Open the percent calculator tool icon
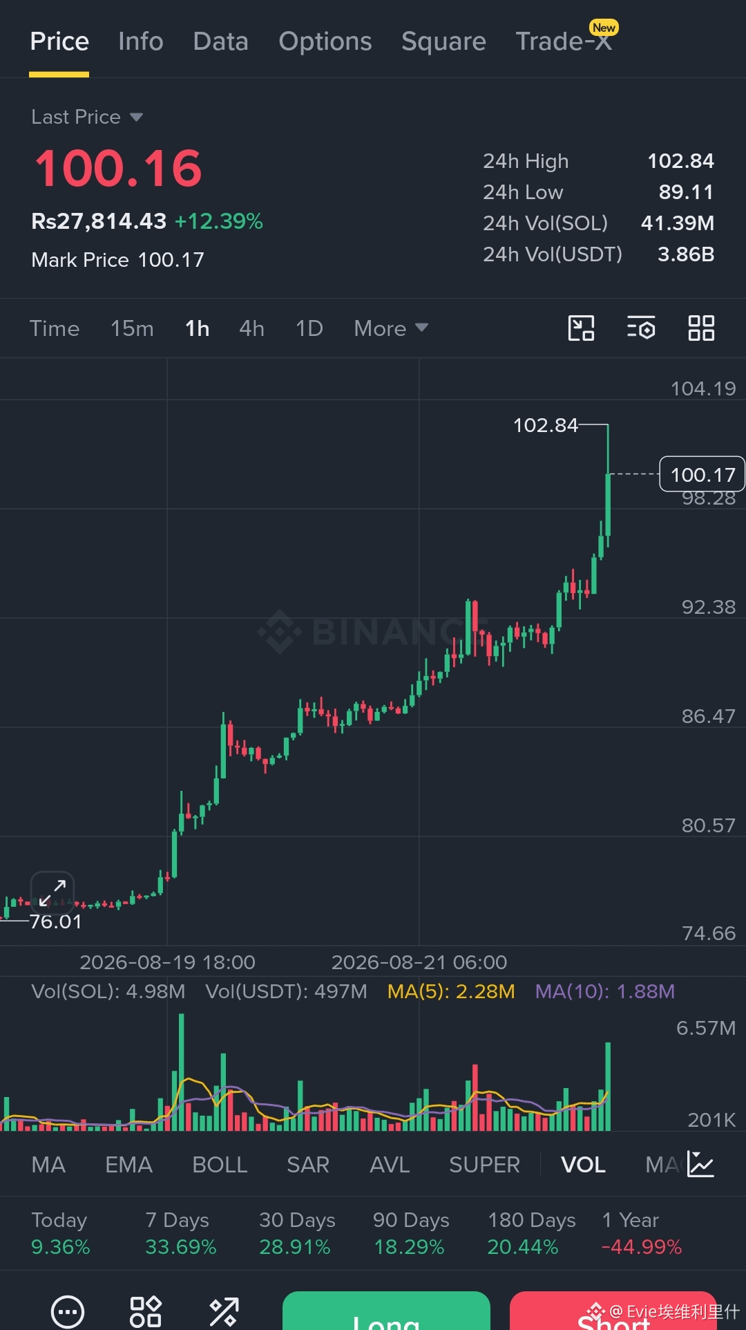Viewport: 746px width, 1330px height. tap(224, 1312)
